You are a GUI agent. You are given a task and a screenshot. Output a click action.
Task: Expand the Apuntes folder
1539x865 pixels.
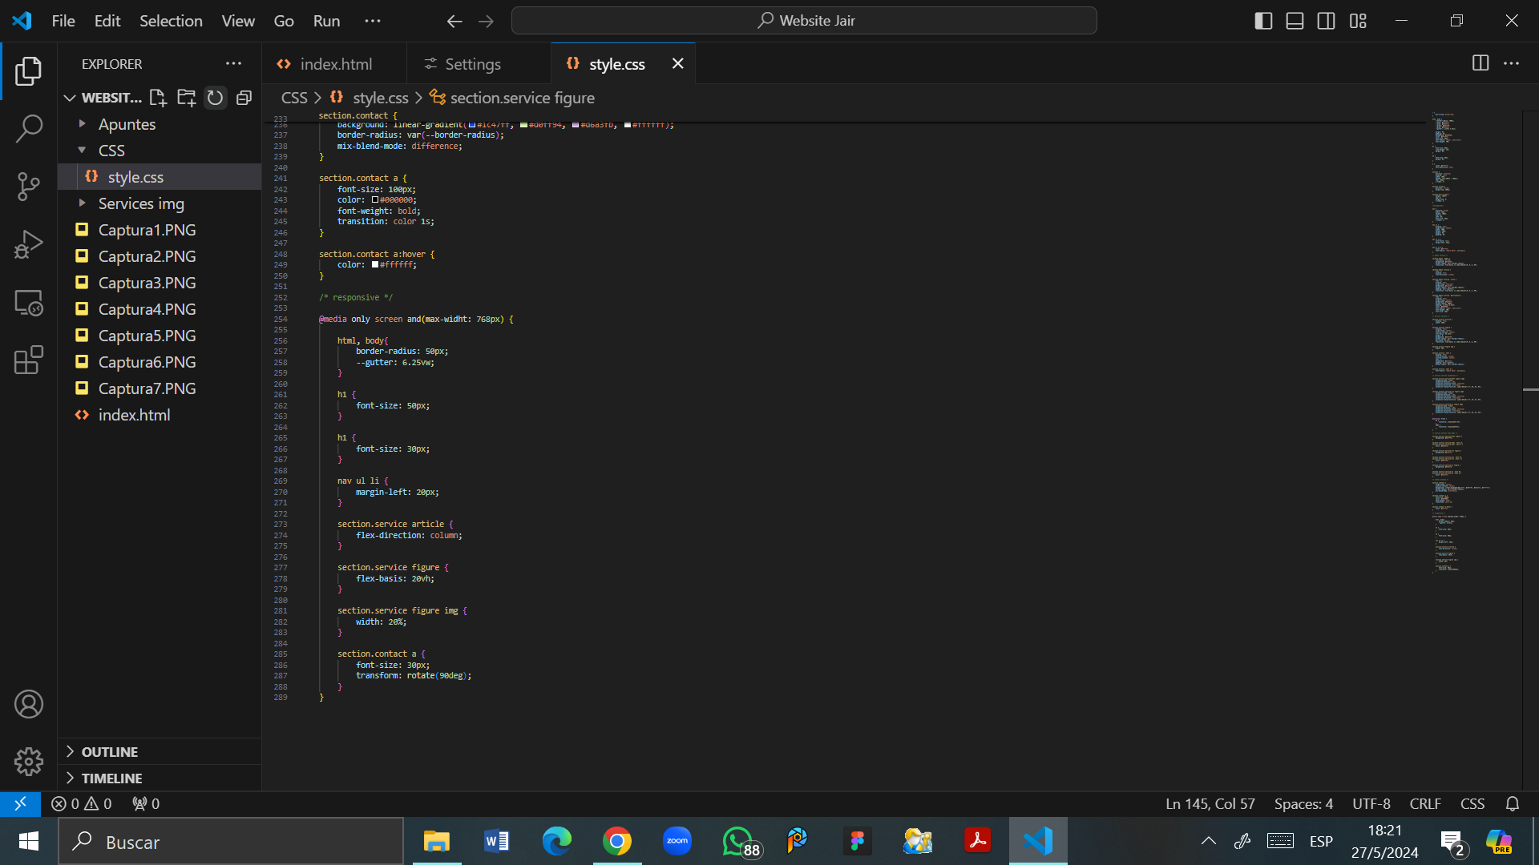coord(127,124)
